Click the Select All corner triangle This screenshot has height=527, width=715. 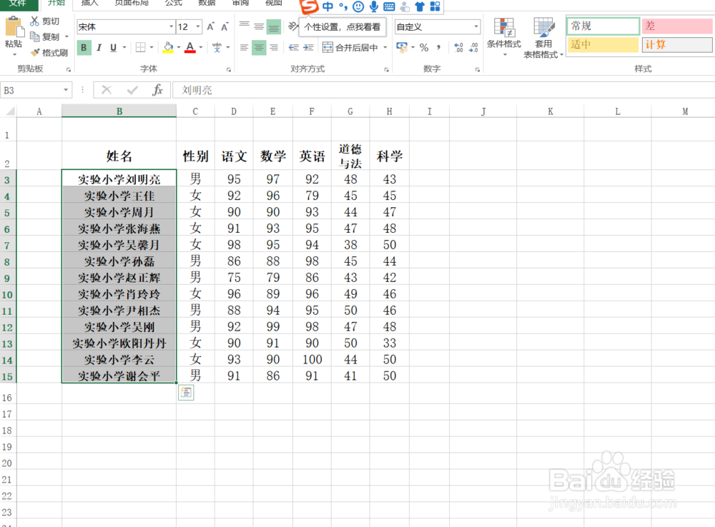coord(9,111)
